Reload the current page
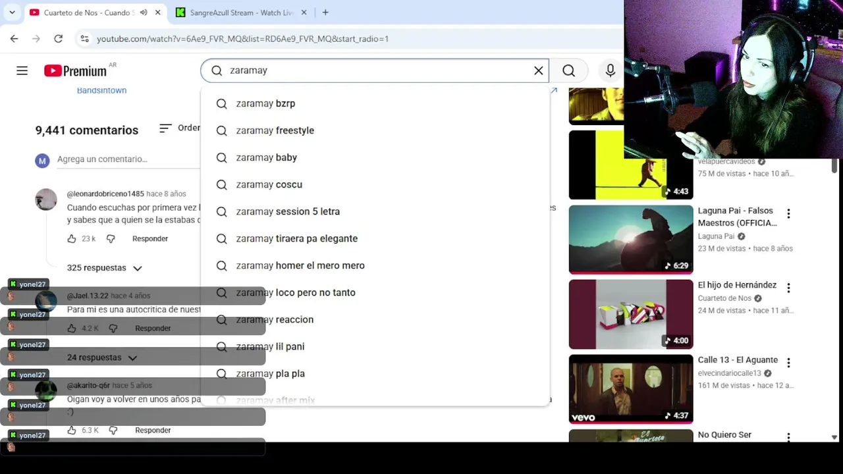This screenshot has width=843, height=474. [x=58, y=39]
